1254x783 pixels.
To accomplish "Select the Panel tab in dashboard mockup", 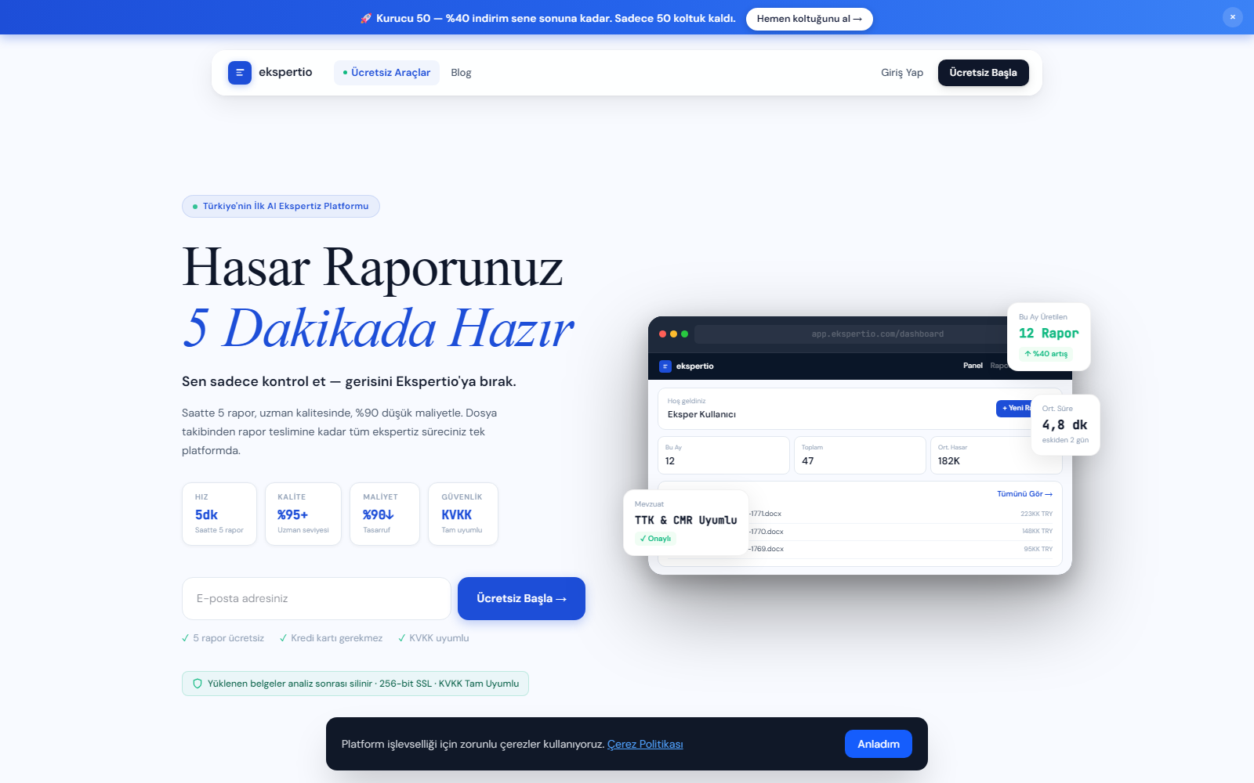I will pyautogui.click(x=973, y=366).
